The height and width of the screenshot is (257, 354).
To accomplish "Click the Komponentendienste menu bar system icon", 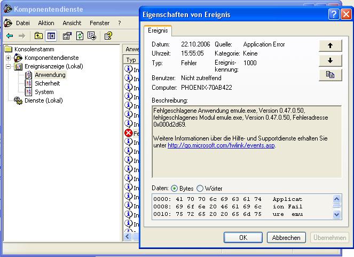I will pos(8,23).
